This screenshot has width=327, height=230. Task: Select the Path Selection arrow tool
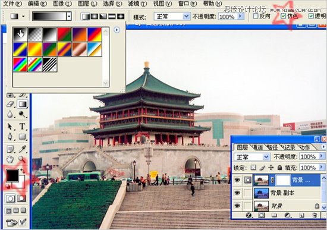coord(10,127)
